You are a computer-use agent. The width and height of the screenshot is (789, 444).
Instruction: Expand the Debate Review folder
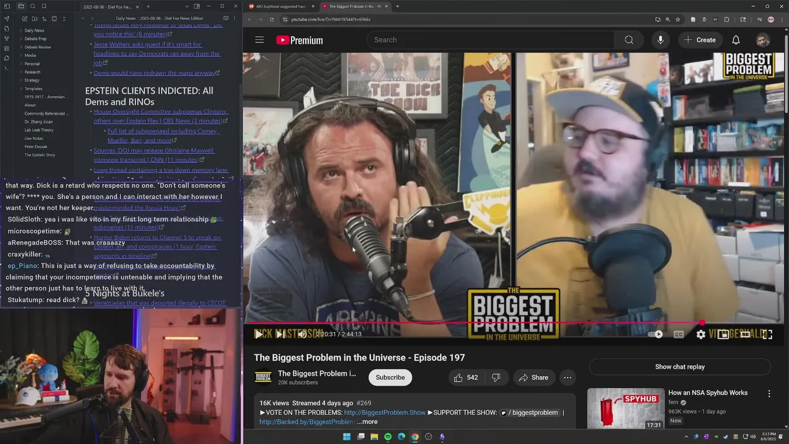point(38,47)
